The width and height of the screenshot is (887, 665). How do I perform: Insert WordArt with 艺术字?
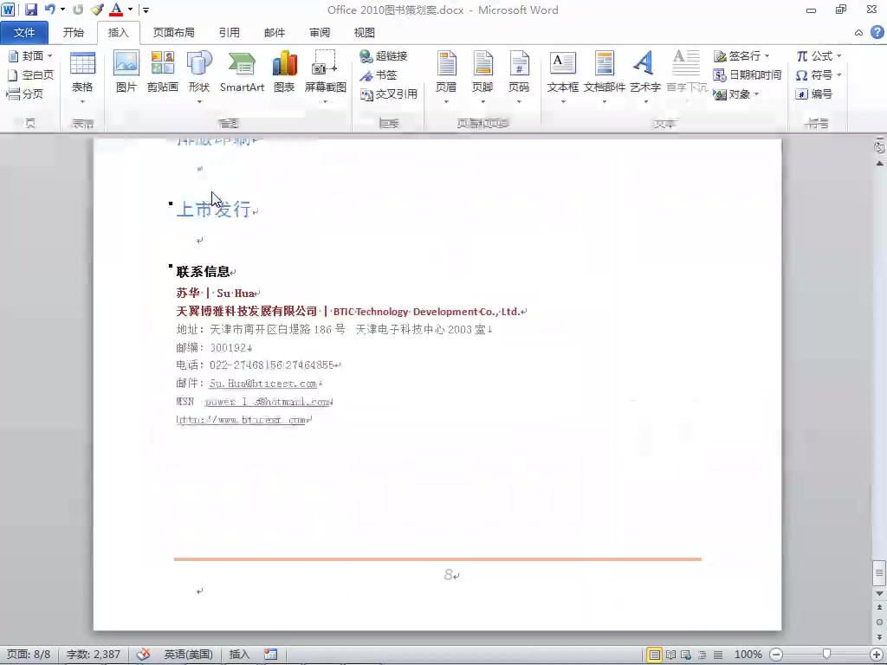(644, 74)
